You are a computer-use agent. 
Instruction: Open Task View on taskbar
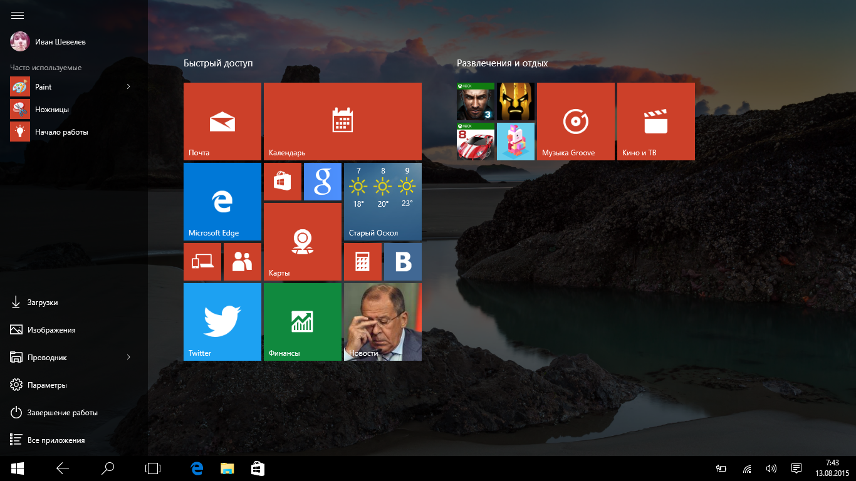(x=153, y=468)
